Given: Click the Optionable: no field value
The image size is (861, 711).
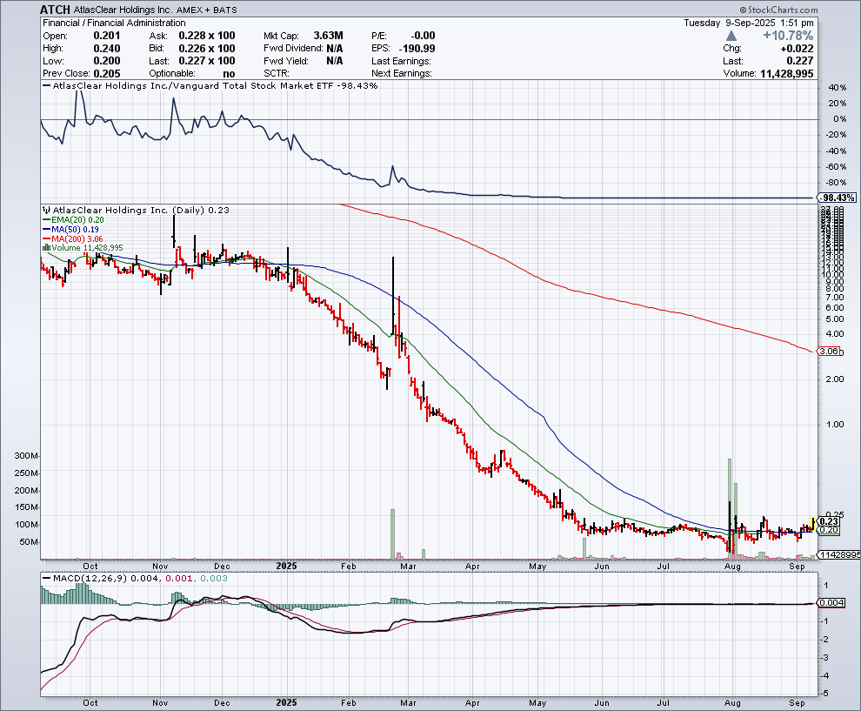Looking at the screenshot, I should pyautogui.click(x=229, y=73).
